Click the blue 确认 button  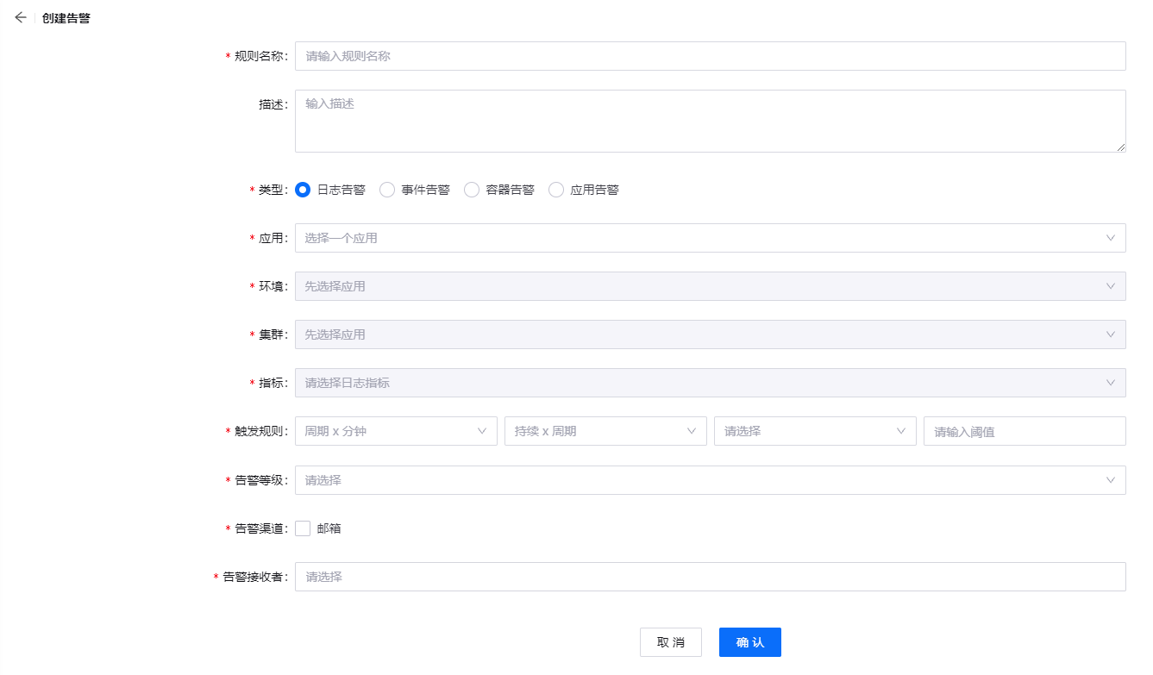click(x=749, y=642)
